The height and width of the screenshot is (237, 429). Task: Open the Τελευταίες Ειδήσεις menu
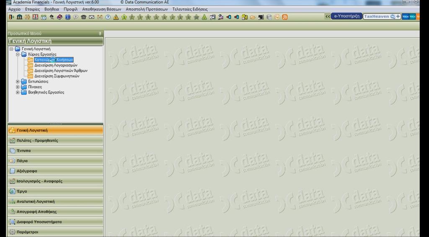click(190, 9)
